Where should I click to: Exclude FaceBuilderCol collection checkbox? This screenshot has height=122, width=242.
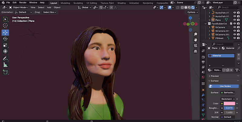[x=231, y=24]
